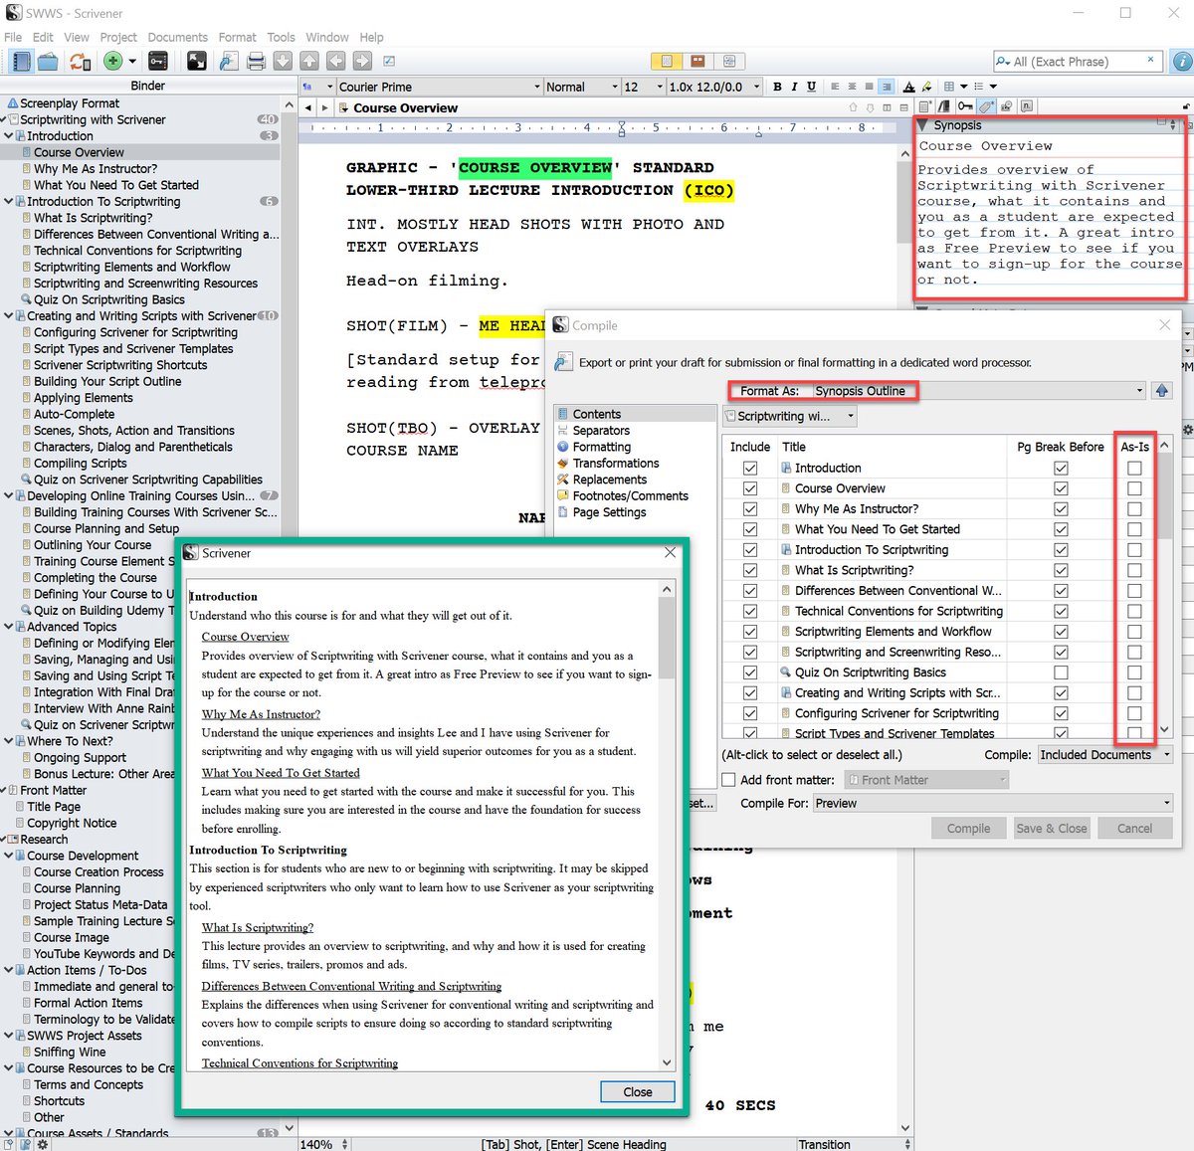Screen dimensions: 1194x1151
Task: Click the Compile icon in the toolbar
Action: click(229, 62)
